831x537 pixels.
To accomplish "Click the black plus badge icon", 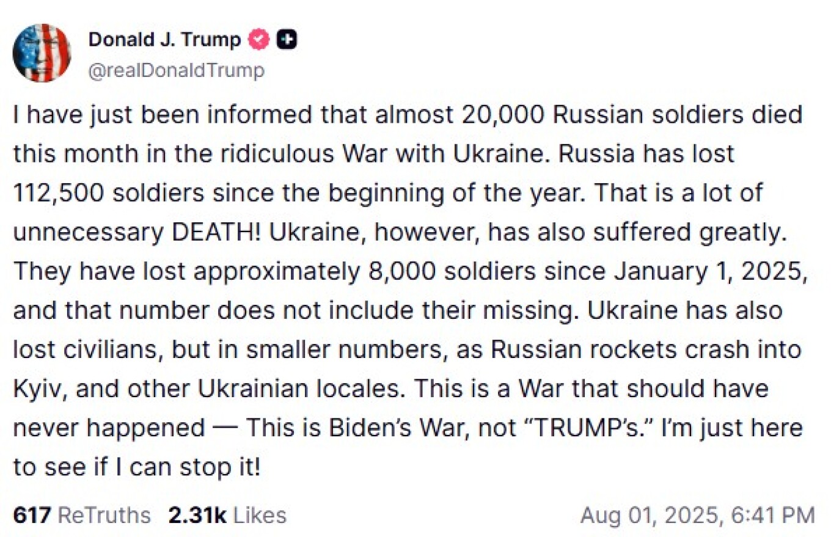I will [x=287, y=40].
